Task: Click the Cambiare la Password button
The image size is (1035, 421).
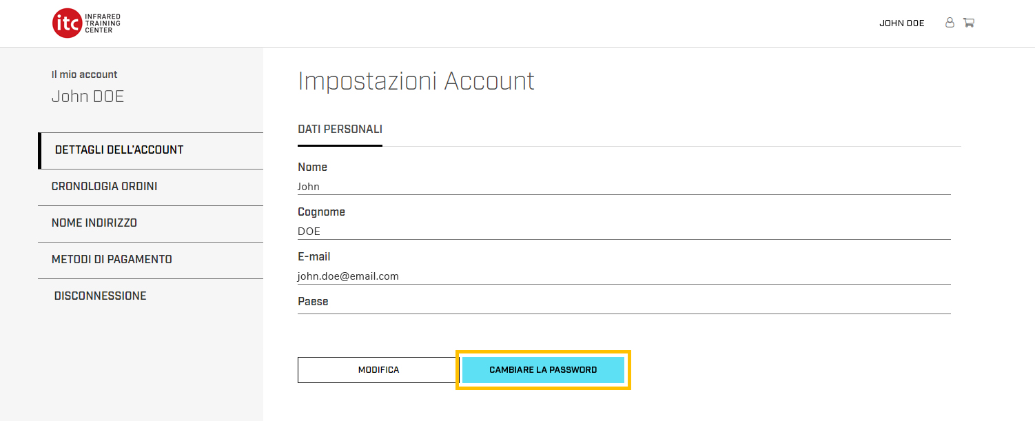Action: pos(543,370)
